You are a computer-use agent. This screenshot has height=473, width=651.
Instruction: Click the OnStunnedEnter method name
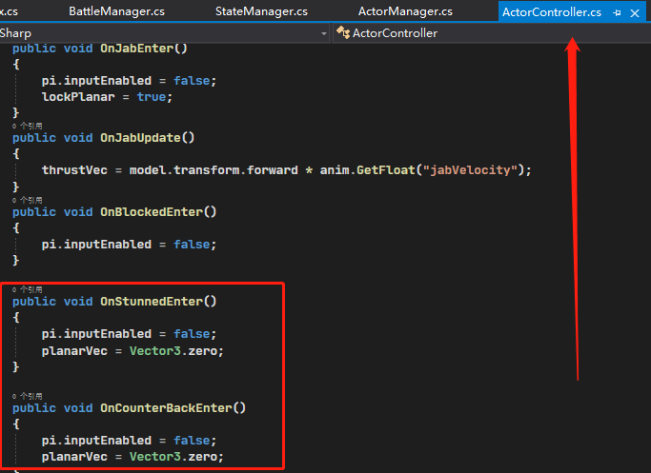[x=152, y=302]
